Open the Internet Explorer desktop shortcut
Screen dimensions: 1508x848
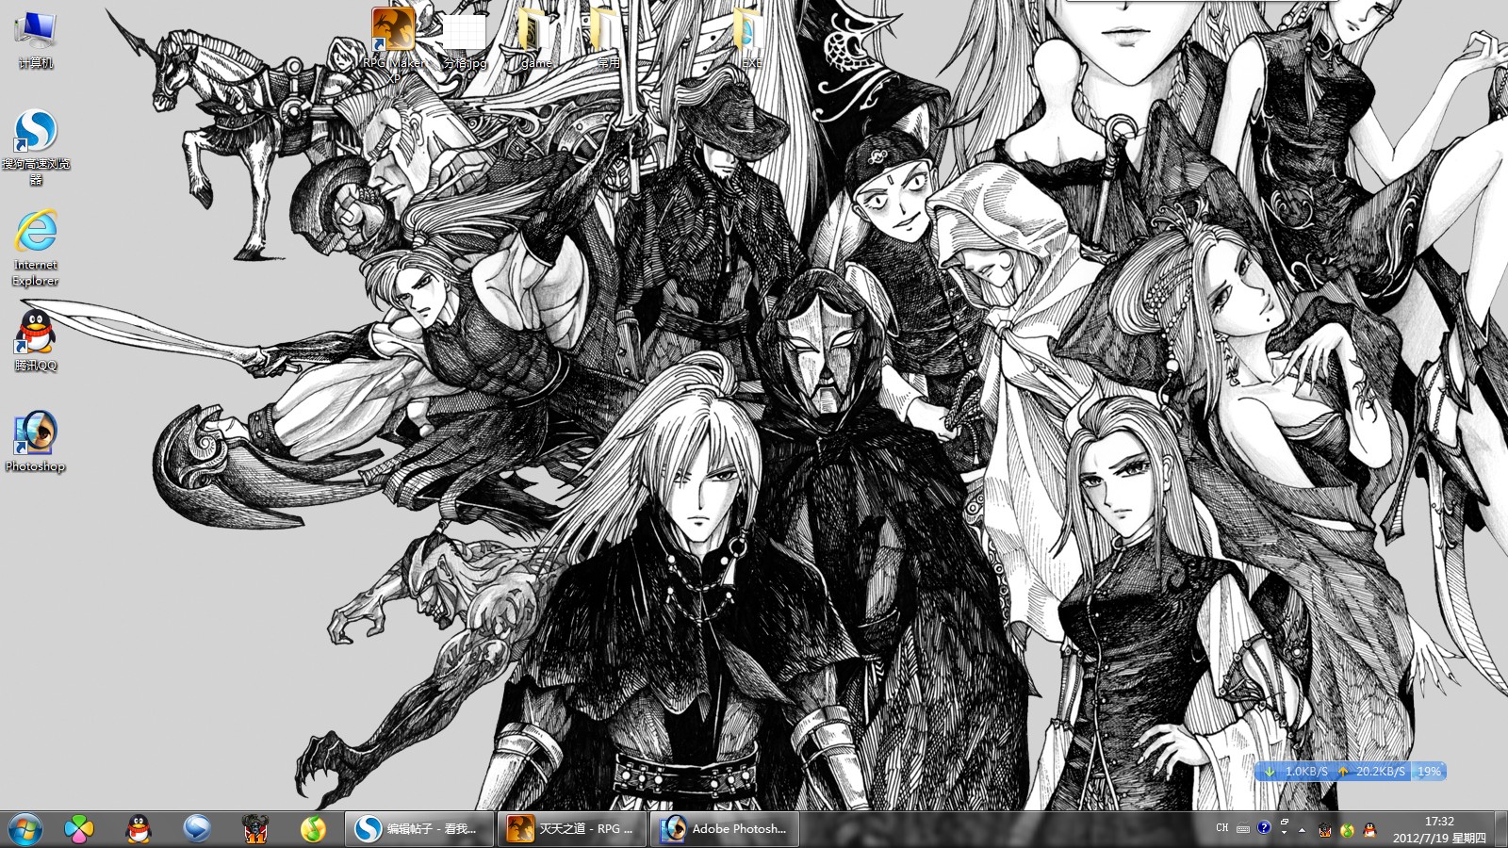pyautogui.click(x=36, y=247)
